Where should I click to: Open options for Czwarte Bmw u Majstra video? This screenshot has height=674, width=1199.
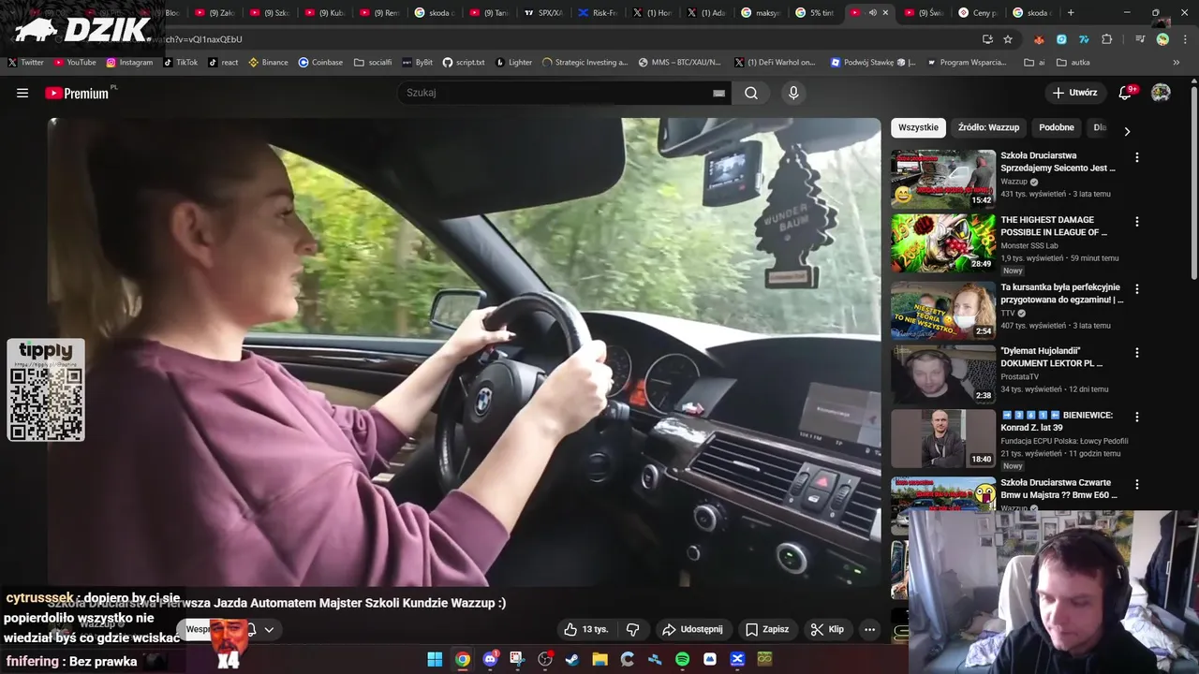[x=1137, y=485]
